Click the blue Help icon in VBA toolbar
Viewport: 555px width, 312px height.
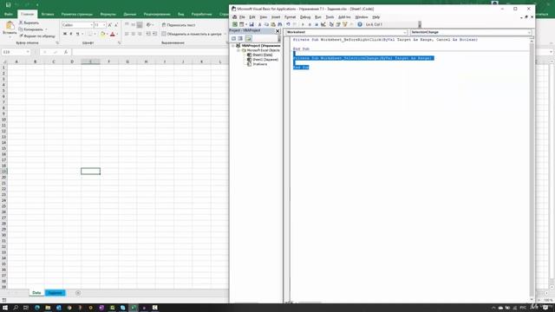(x=360, y=24)
